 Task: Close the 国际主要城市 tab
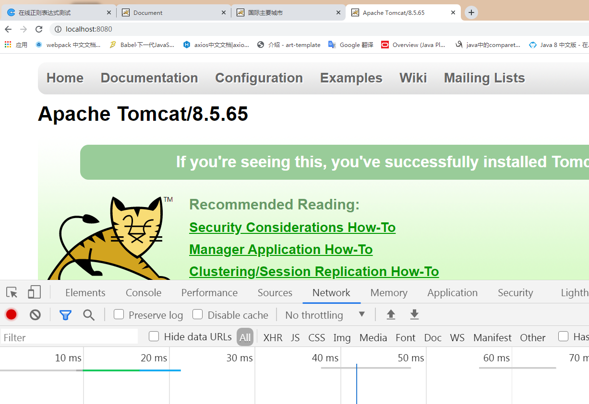tap(338, 12)
